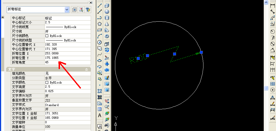
Task: Select the Aligned dimension tool
Action: 272,12
